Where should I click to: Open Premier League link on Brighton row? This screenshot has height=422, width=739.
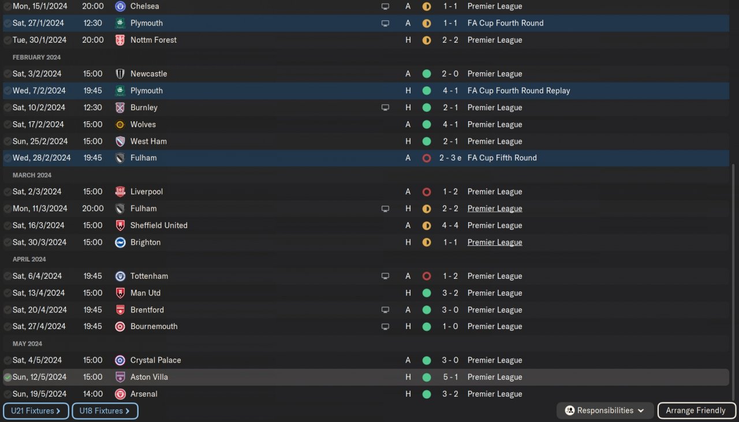[495, 242]
